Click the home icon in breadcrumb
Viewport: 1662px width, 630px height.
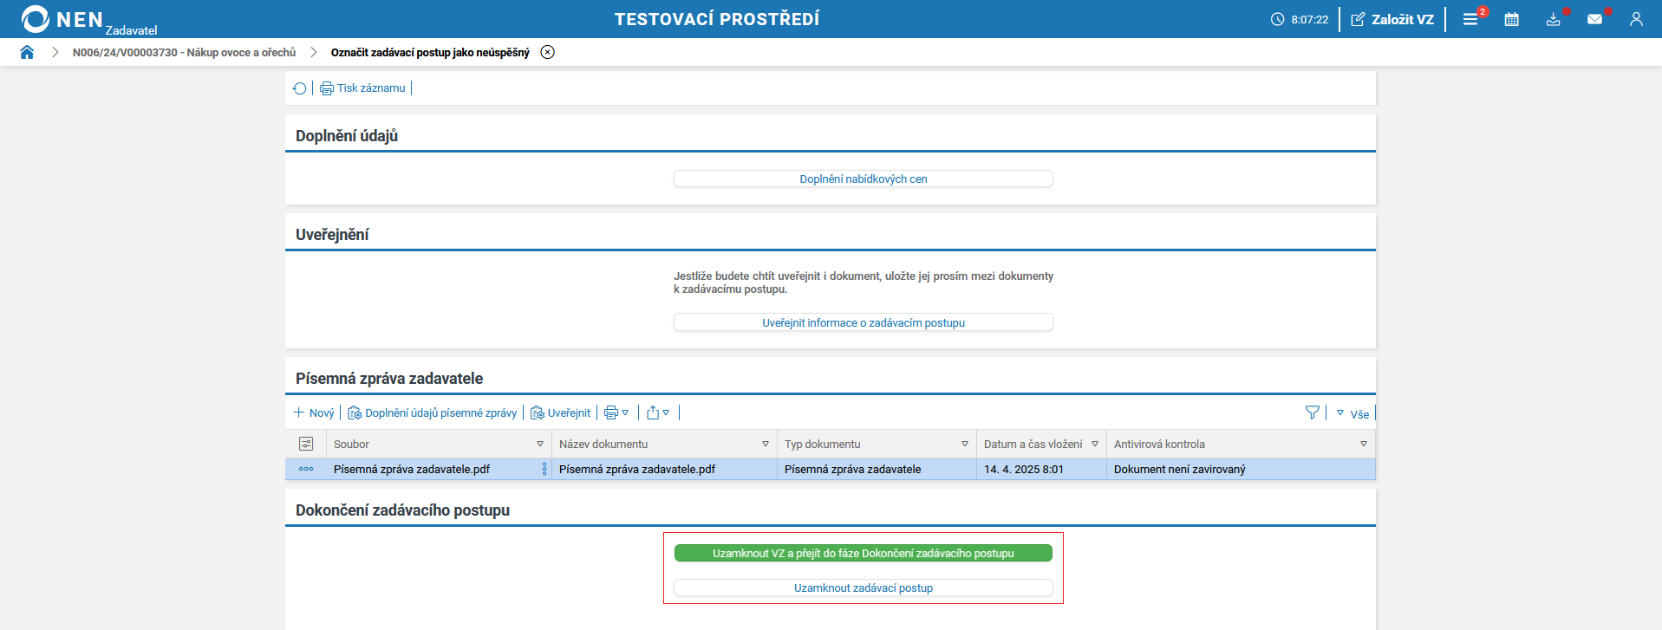27,52
